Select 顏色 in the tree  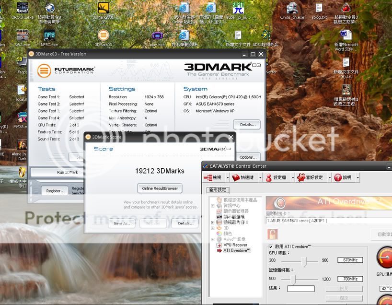click(x=228, y=234)
